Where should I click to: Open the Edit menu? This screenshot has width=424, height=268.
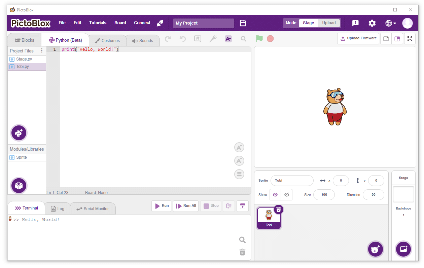(77, 23)
